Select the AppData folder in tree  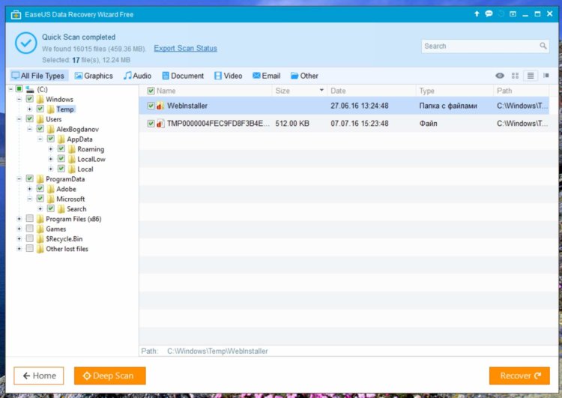tap(79, 139)
